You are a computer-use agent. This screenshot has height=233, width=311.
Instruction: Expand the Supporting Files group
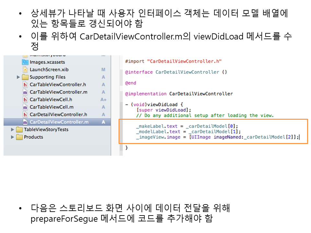18,77
